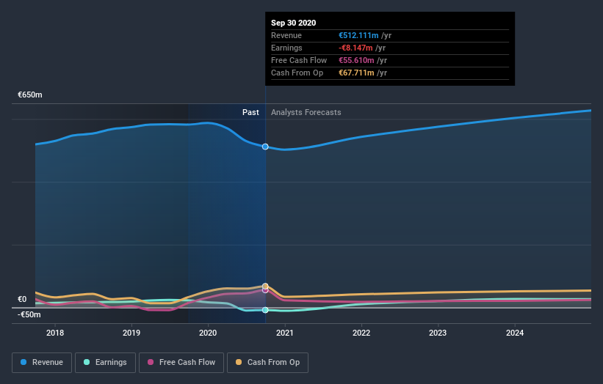
Task: Click the 2022 x-axis label
Action: (361, 333)
